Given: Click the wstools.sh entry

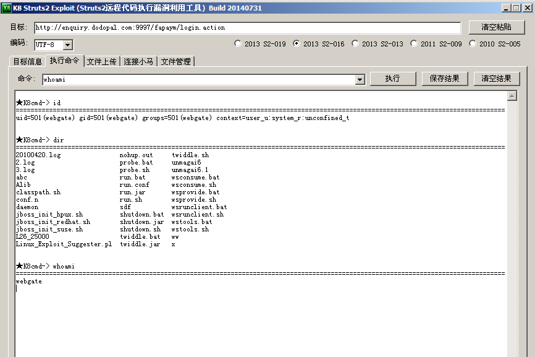Looking at the screenshot, I should click(190, 229).
